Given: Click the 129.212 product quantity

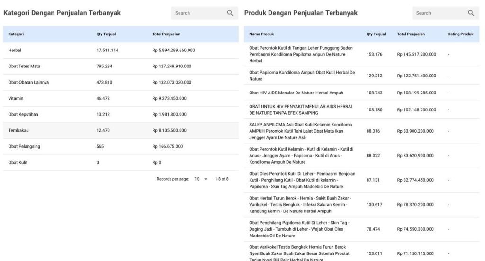Looking at the screenshot, I should click(374, 76).
